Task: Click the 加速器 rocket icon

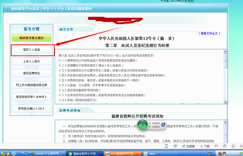Action: coord(183,146)
